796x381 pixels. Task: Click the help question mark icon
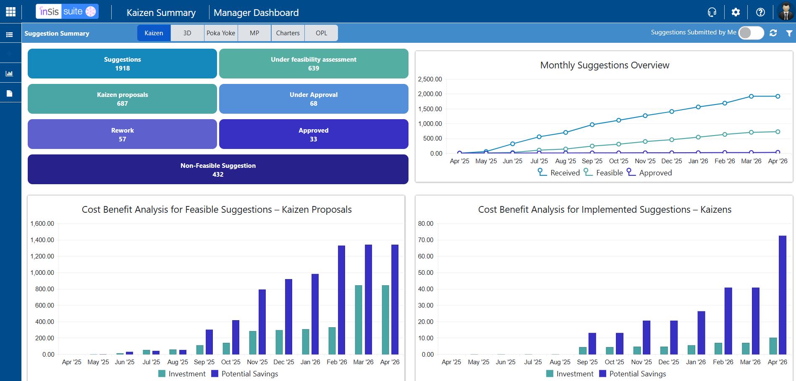tap(760, 12)
